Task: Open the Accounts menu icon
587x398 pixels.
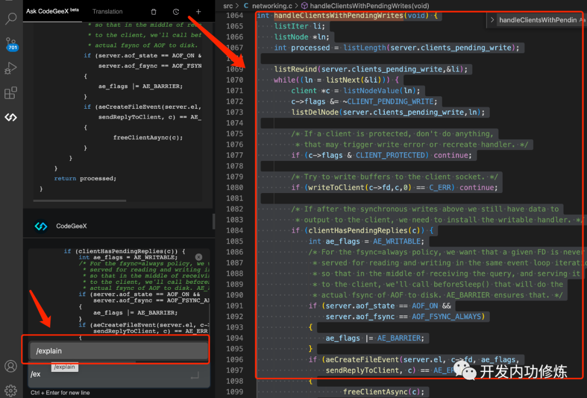Action: point(10,366)
